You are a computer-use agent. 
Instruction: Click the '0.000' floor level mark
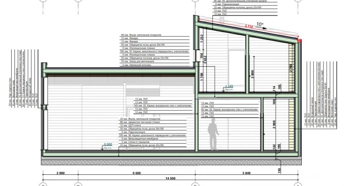(x=108, y=144)
